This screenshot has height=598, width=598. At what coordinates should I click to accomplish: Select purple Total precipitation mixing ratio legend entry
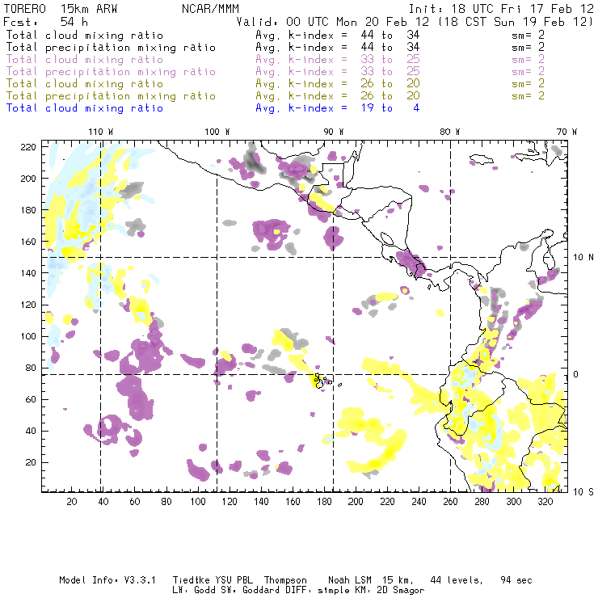click(110, 72)
